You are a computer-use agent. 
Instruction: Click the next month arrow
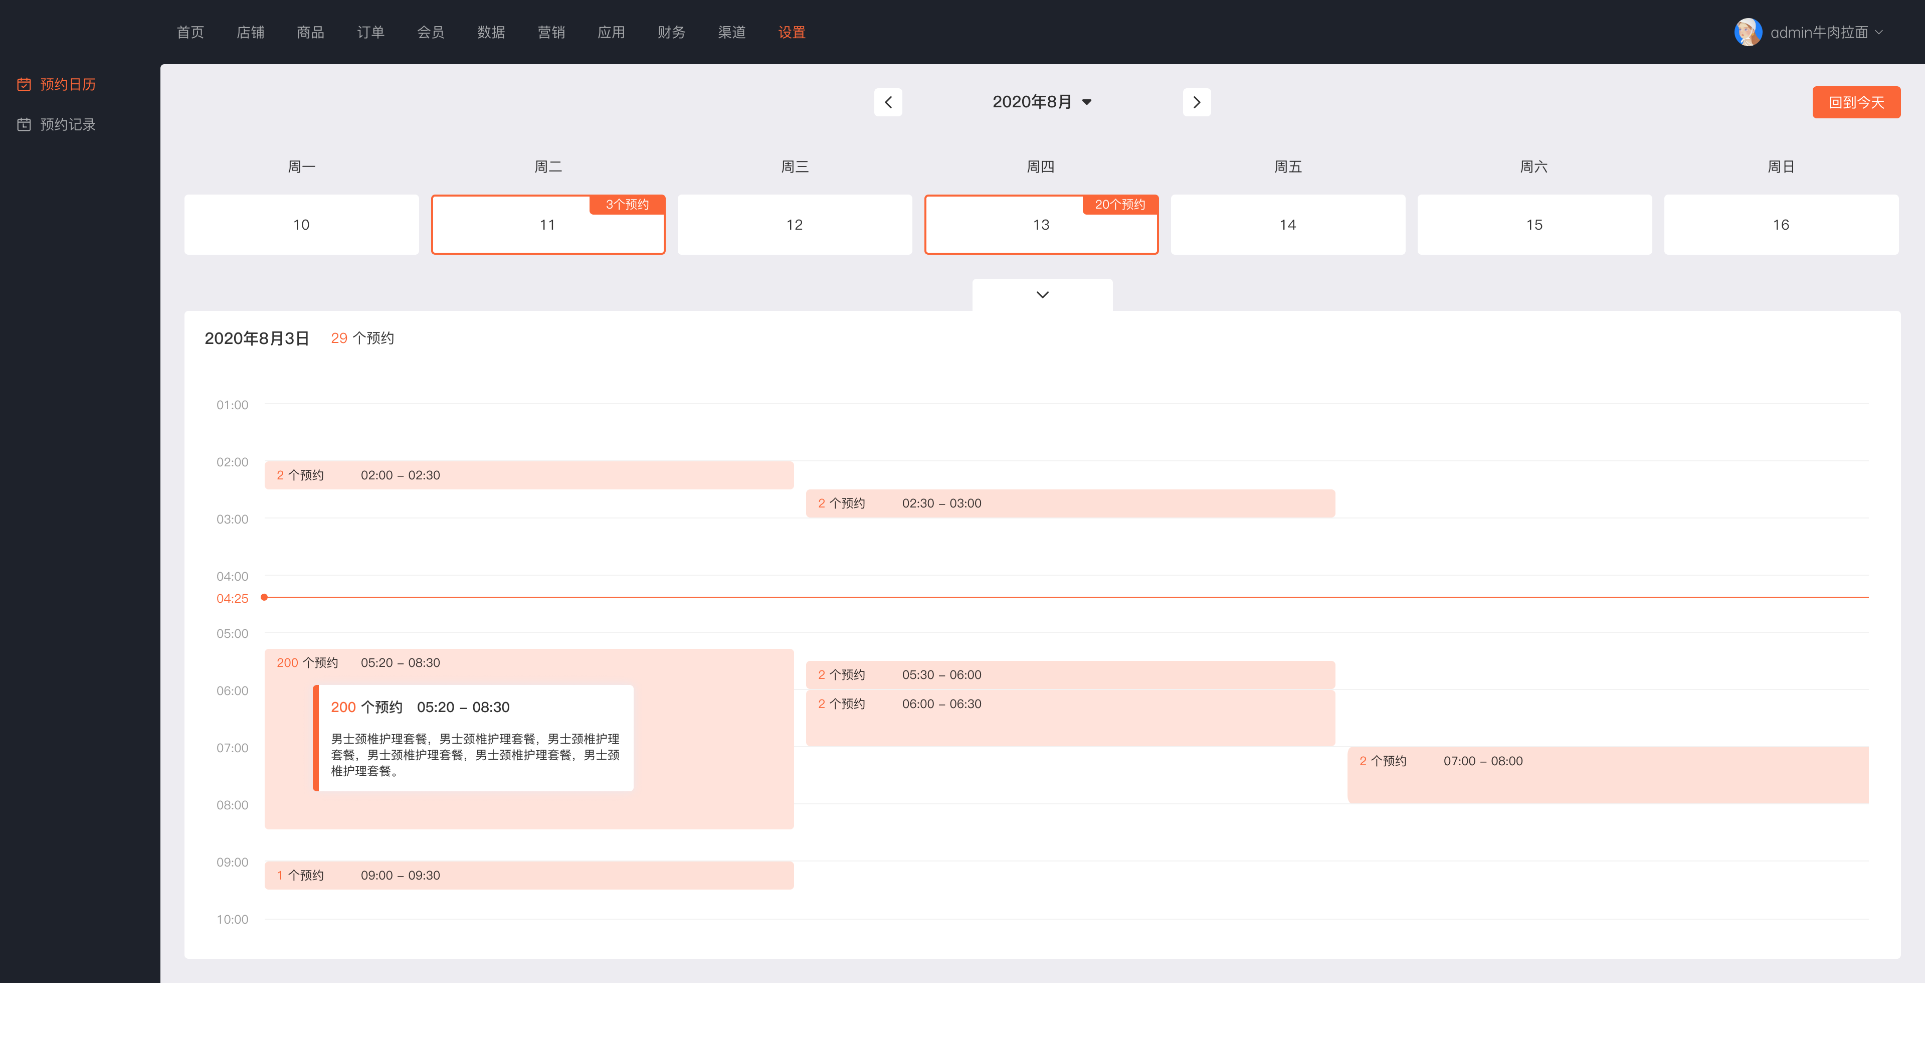click(x=1197, y=102)
